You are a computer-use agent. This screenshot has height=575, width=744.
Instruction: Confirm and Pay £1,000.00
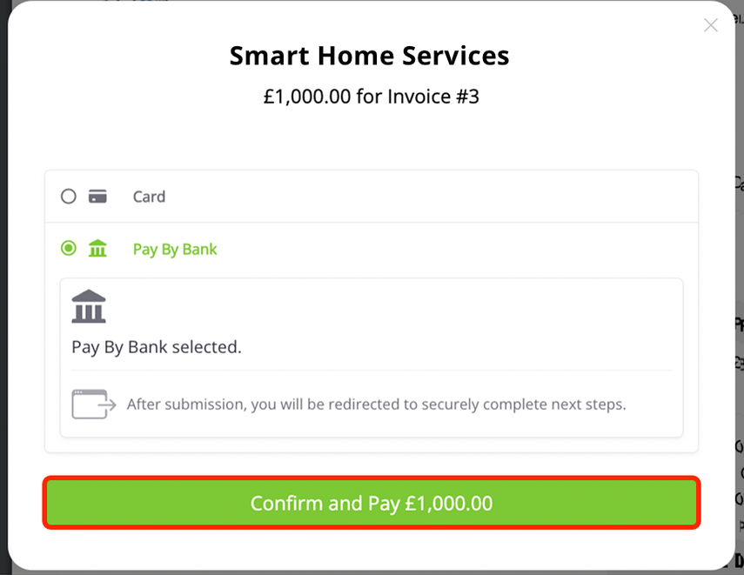pos(372,503)
